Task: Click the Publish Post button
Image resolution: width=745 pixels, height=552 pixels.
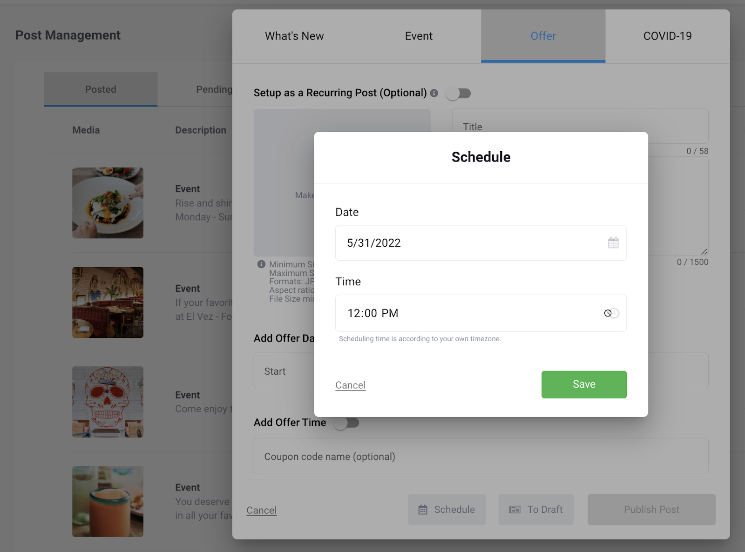Action: point(651,510)
